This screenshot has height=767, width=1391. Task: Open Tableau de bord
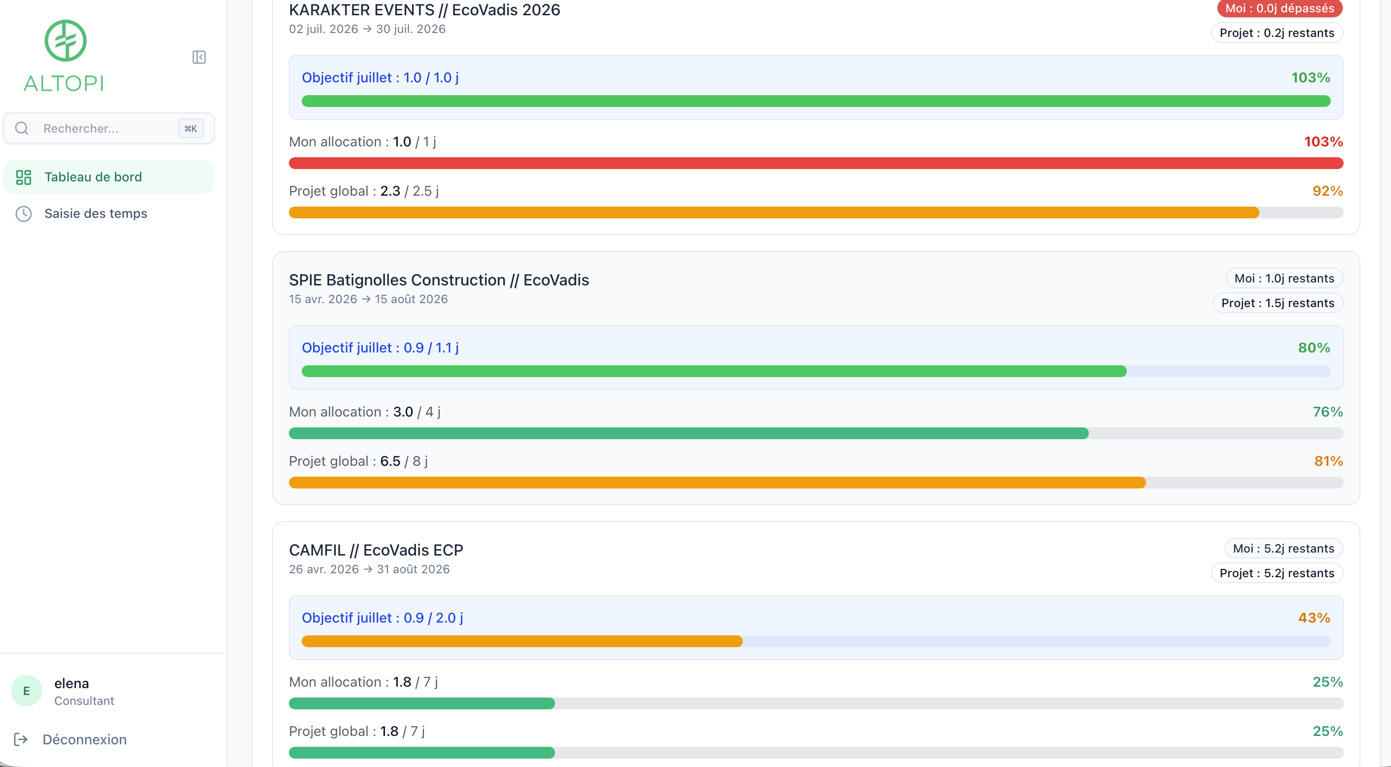coord(109,176)
